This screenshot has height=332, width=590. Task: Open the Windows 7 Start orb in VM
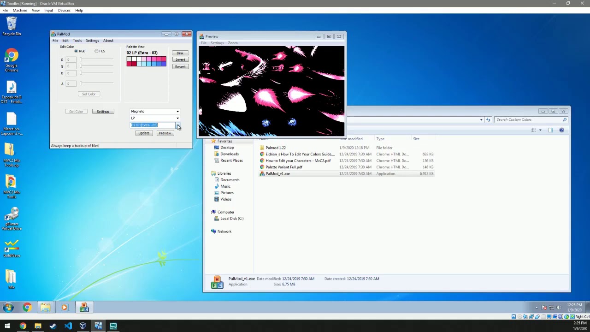tap(8, 307)
